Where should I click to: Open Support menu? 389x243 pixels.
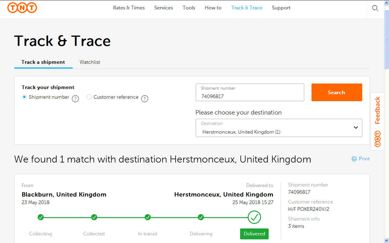pyautogui.click(x=281, y=8)
